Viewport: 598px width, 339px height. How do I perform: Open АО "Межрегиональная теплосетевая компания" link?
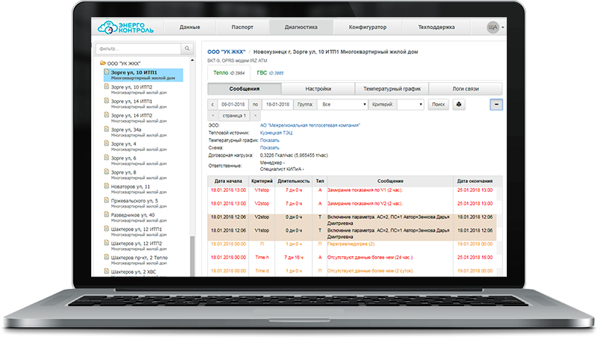pyautogui.click(x=310, y=125)
